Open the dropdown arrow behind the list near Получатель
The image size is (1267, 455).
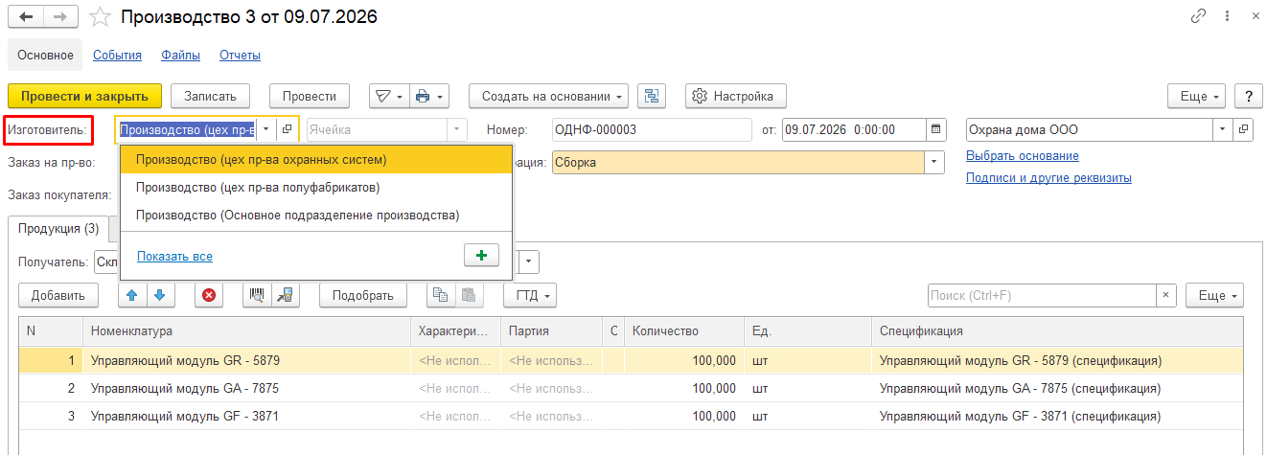tap(530, 262)
